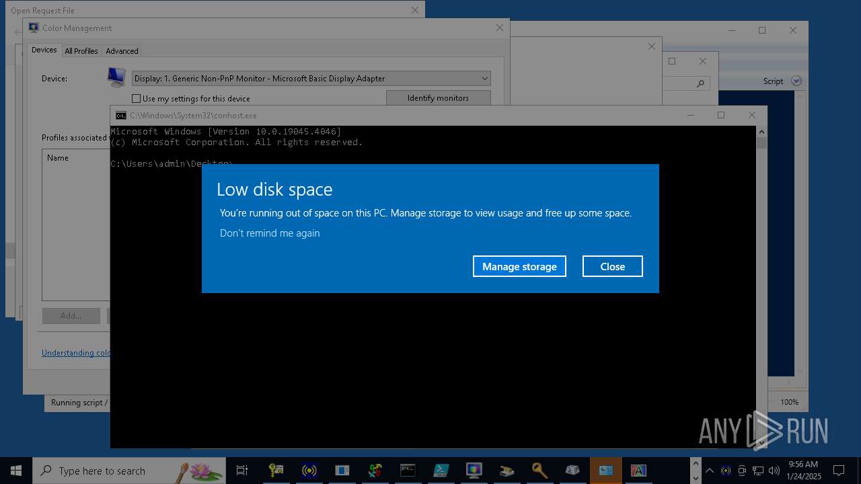Open the gold key taskbar icon
This screenshot has width=861, height=484.
(x=539, y=471)
